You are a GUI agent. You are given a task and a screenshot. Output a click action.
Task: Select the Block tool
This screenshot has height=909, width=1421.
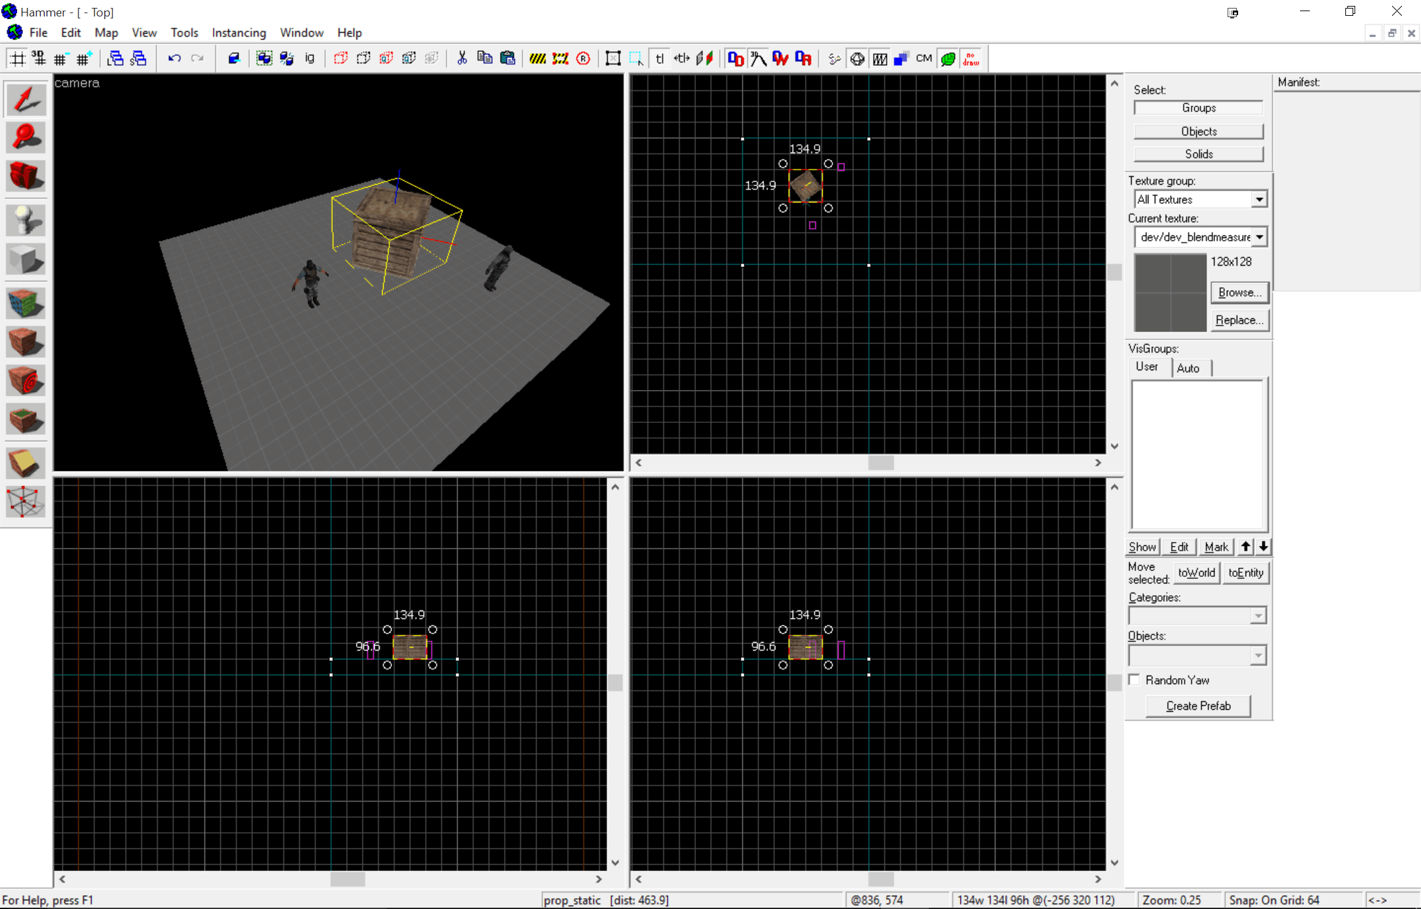tap(26, 258)
